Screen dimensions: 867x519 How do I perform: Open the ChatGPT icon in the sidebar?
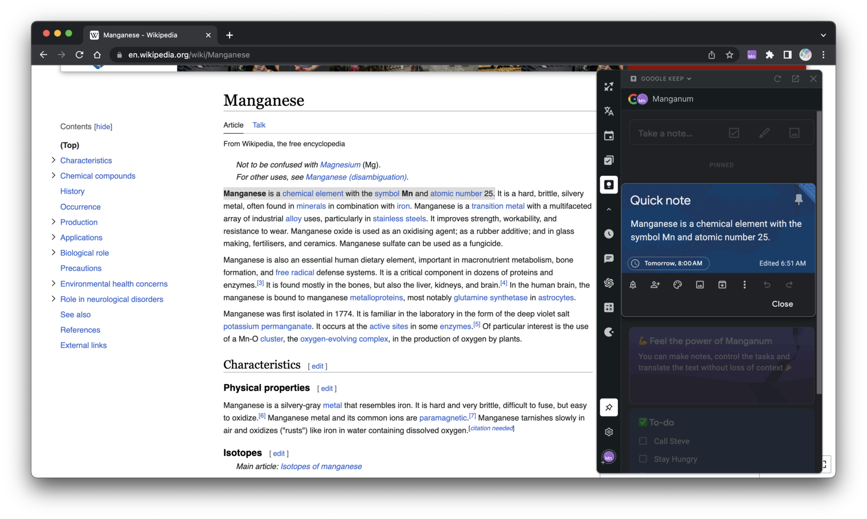pos(608,283)
